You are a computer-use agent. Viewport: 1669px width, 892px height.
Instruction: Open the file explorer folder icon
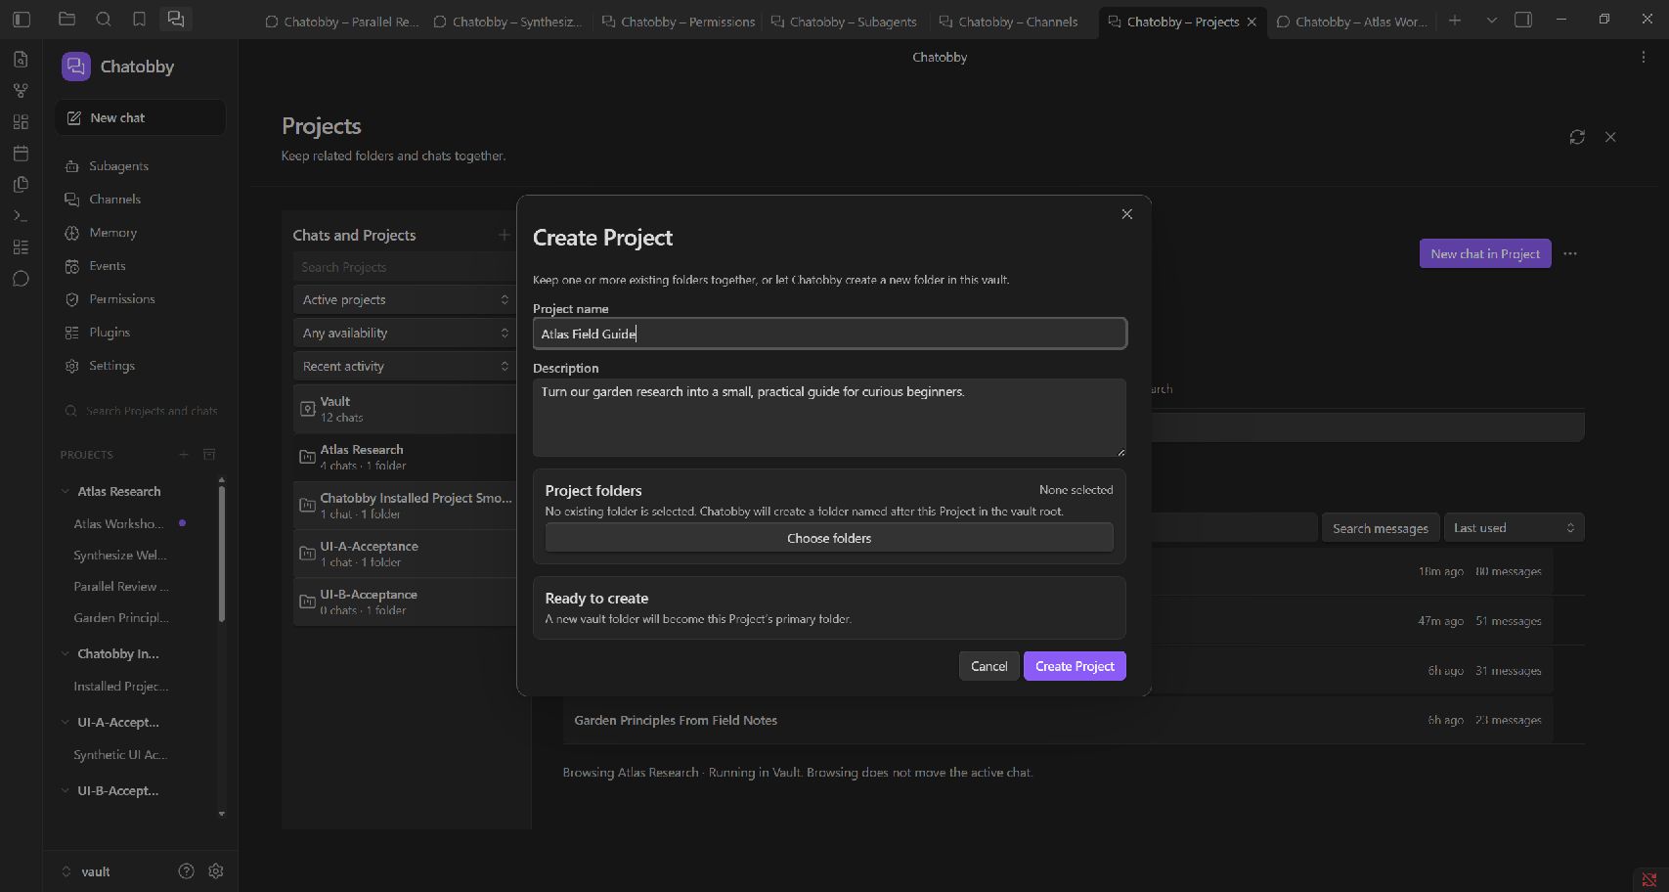click(x=66, y=20)
